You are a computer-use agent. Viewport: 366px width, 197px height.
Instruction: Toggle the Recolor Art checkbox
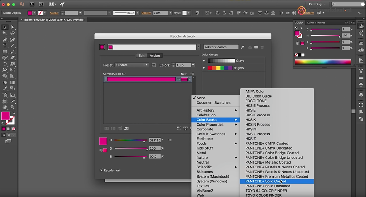point(102,170)
